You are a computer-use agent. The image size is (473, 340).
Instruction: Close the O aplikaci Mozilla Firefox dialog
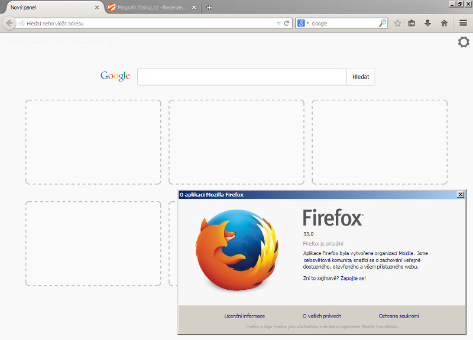(x=461, y=195)
